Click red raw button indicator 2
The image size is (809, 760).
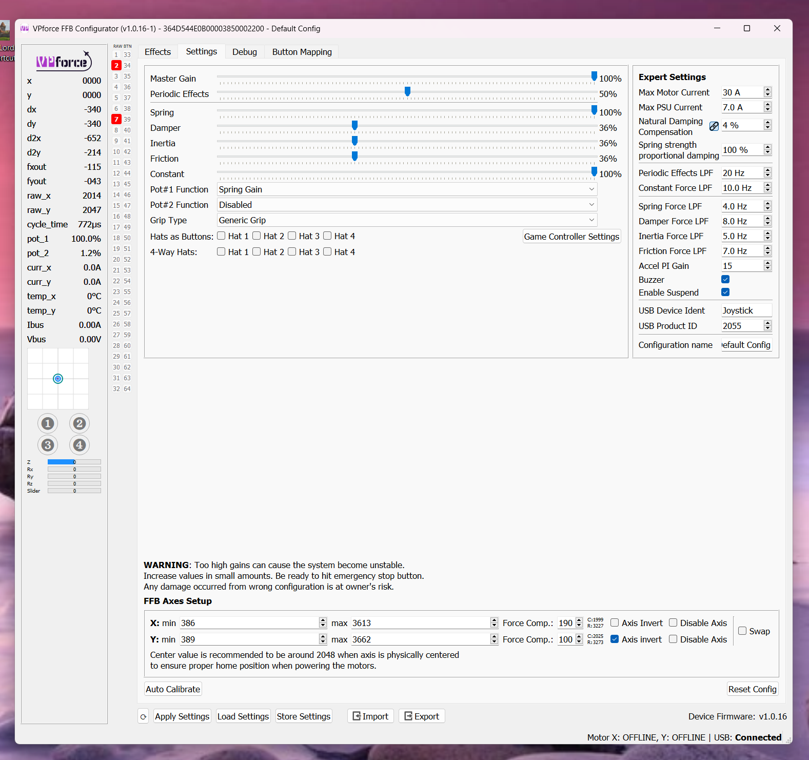pyautogui.click(x=116, y=65)
